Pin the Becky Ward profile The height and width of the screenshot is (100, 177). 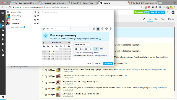coord(38,23)
